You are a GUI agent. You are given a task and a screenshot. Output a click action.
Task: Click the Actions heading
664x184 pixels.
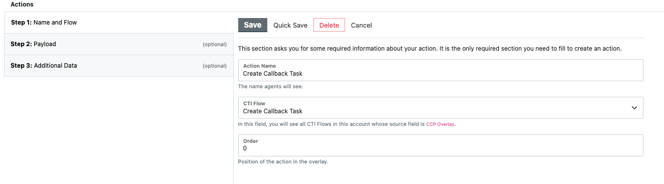pyautogui.click(x=22, y=4)
